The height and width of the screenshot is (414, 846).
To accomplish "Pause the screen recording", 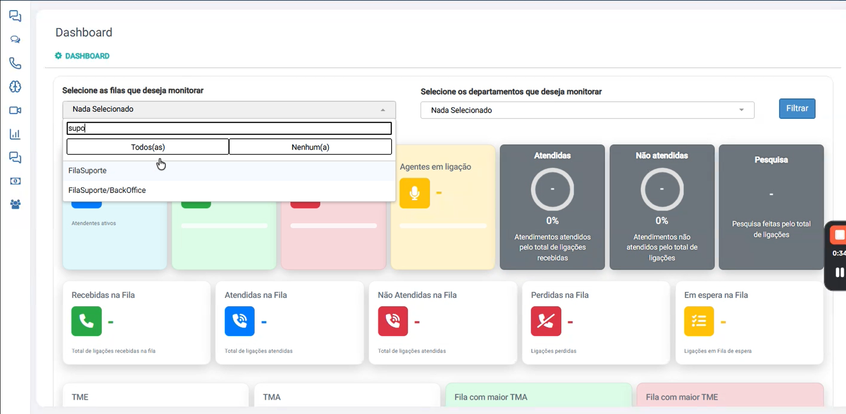I will [x=839, y=272].
